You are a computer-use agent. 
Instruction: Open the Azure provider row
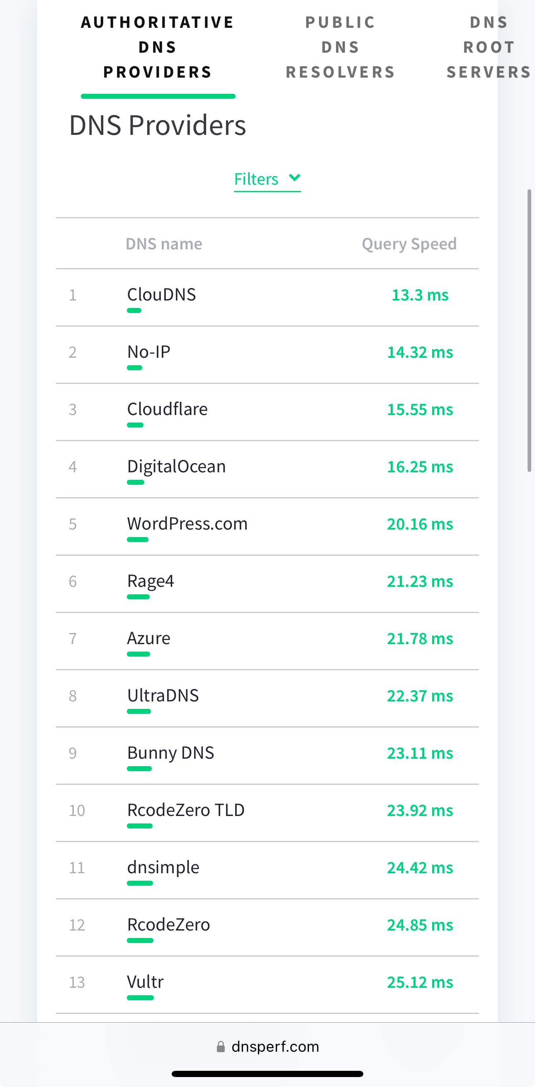tap(267, 641)
